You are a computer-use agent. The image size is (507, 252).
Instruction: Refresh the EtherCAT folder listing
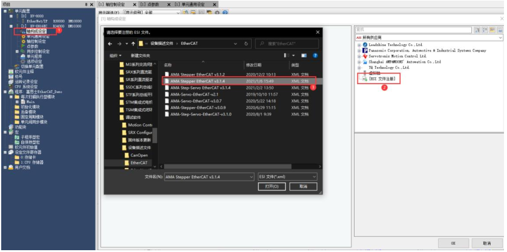246,44
